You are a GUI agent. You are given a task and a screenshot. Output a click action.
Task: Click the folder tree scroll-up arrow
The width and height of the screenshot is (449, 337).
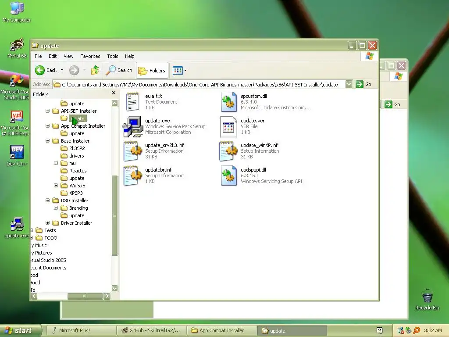(x=114, y=104)
